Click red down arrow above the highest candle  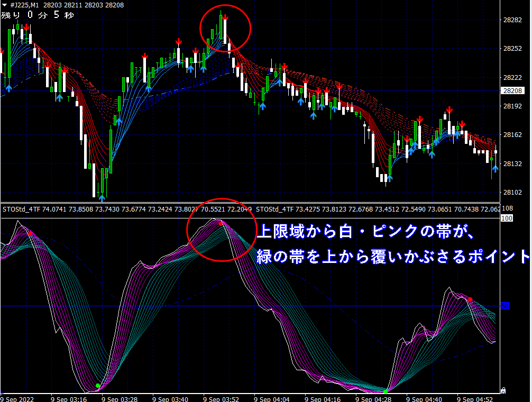[225, 17]
